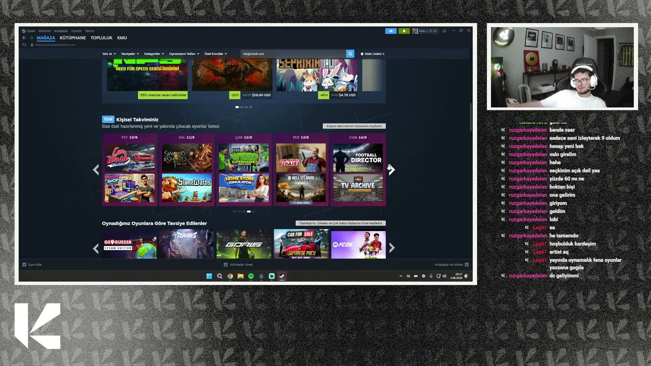Open the EA FC26 game thumbnail
651x366 pixels.
coord(359,244)
